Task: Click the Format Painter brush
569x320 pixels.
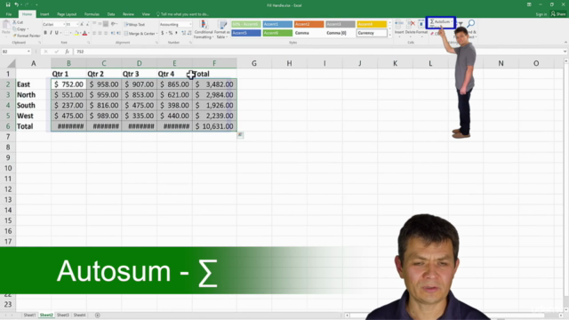Action: click(x=15, y=36)
